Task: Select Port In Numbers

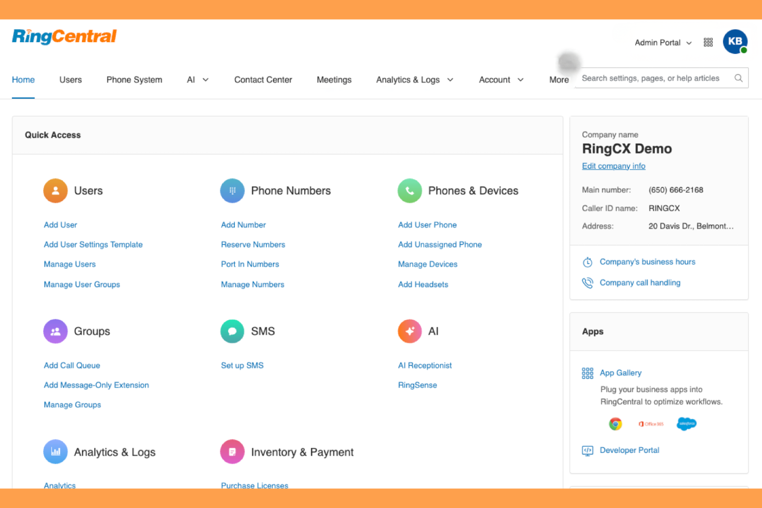Action: (250, 264)
